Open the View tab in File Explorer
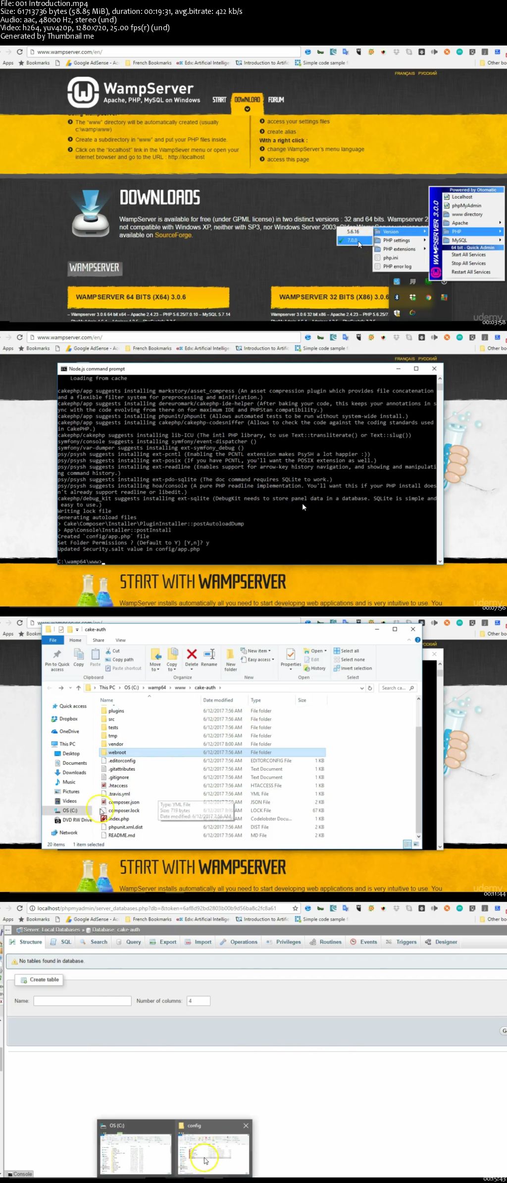 120,640
